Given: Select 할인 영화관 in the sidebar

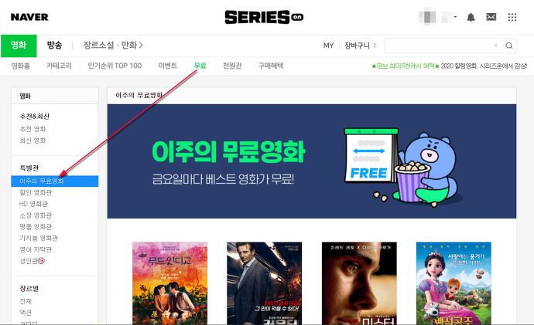Looking at the screenshot, I should click(36, 192).
